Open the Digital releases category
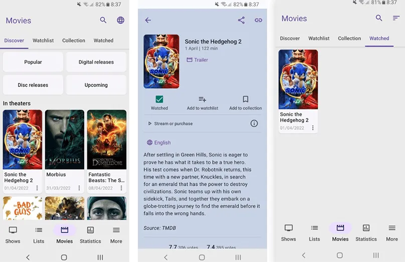Image resolution: width=405 pixels, height=262 pixels. (x=96, y=62)
